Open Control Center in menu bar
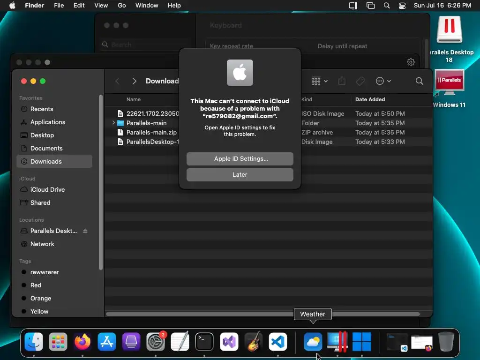Image resolution: width=480 pixels, height=360 pixels. click(402, 6)
